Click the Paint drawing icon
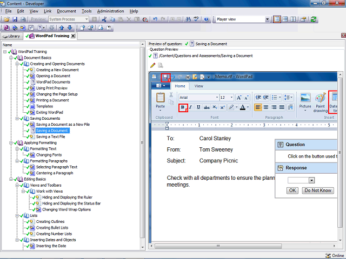This screenshot has height=259, width=346. pos(320,98)
